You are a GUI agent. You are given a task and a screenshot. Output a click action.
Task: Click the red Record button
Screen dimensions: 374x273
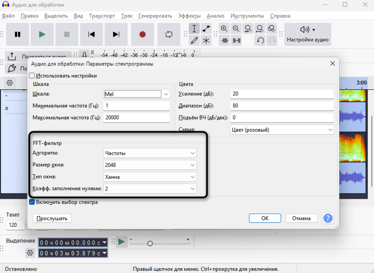pos(142,34)
